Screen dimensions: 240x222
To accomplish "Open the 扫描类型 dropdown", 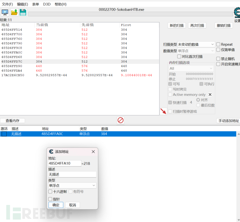I will click(x=196, y=45).
